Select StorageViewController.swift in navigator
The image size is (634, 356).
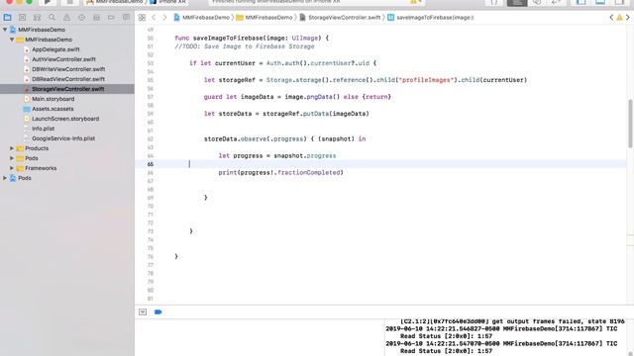(67, 89)
